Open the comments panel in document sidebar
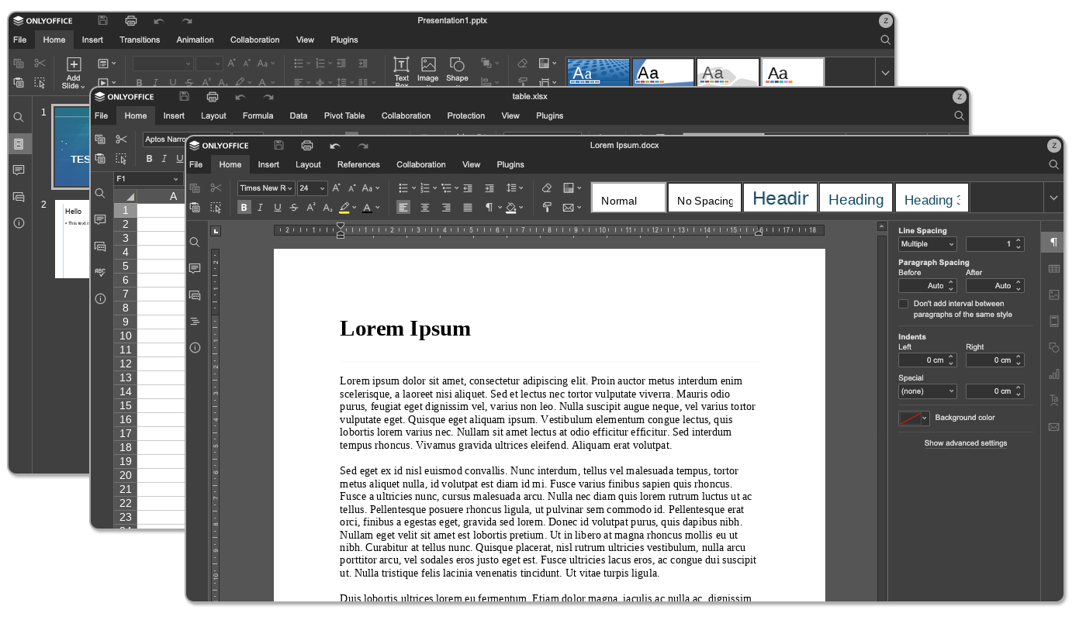This screenshot has height=620, width=1086. coord(195,268)
